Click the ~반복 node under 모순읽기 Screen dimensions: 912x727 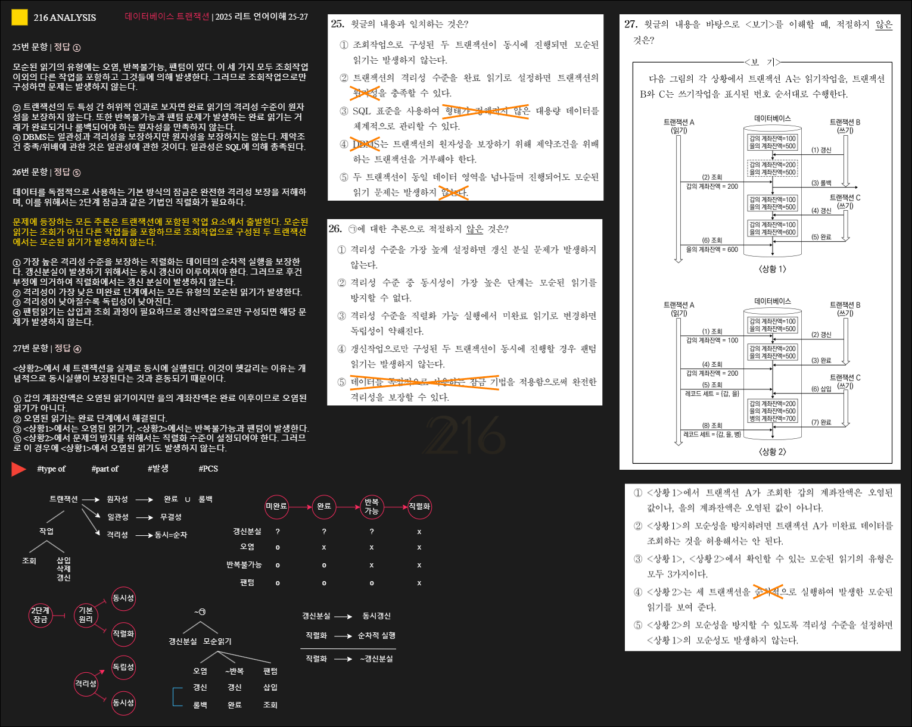pos(235,671)
